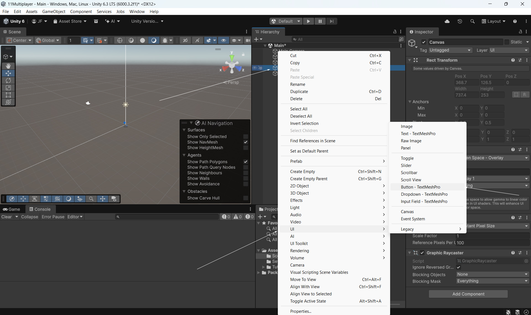The height and width of the screenshot is (315, 531).
Task: Click the search magnifier in top toolbar
Action: click(472, 21)
